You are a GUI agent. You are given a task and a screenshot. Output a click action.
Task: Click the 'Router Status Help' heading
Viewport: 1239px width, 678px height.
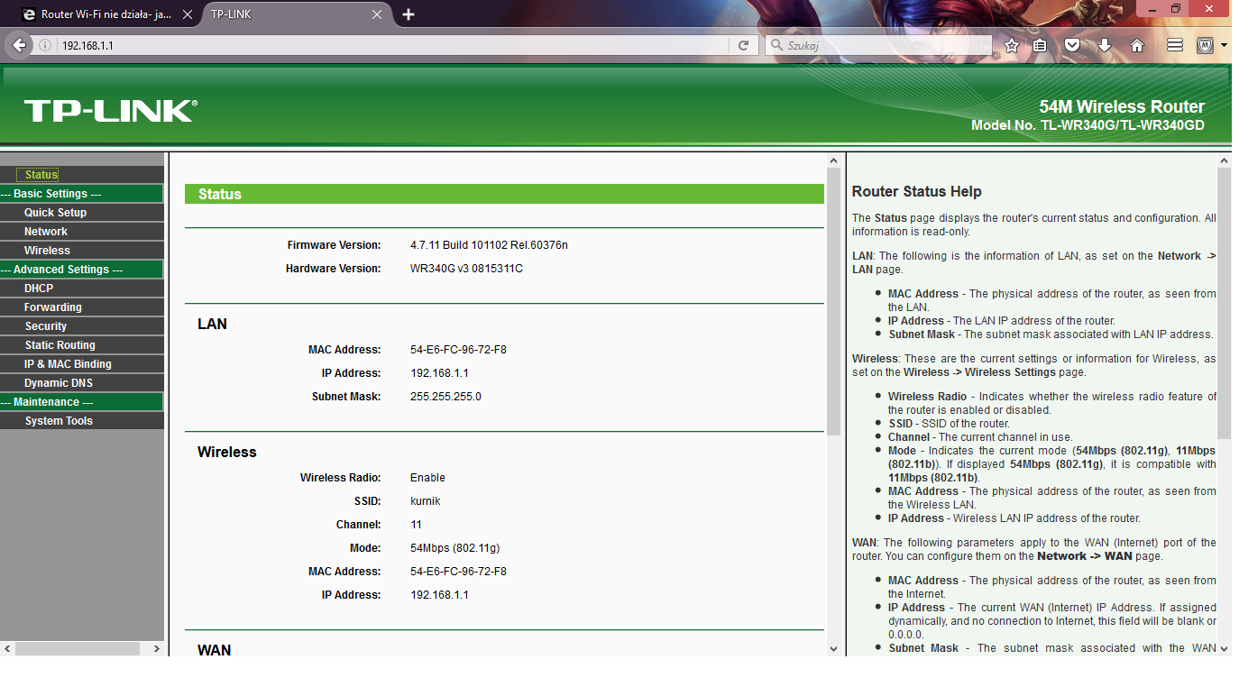click(x=916, y=192)
